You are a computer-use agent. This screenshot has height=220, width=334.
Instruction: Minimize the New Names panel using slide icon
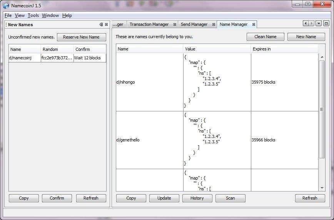101,25
